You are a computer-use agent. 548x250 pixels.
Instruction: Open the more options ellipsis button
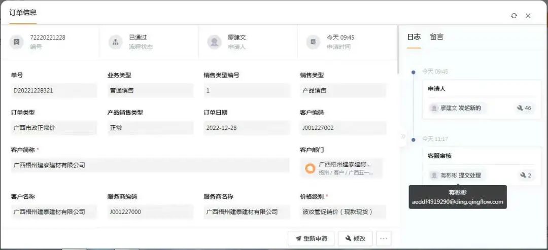click(x=384, y=238)
